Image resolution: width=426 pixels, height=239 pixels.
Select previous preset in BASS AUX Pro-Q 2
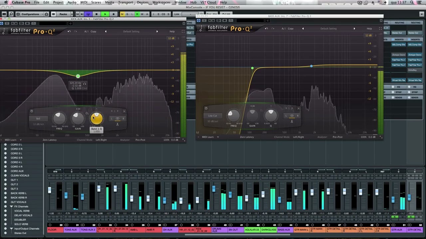tap(303, 29)
